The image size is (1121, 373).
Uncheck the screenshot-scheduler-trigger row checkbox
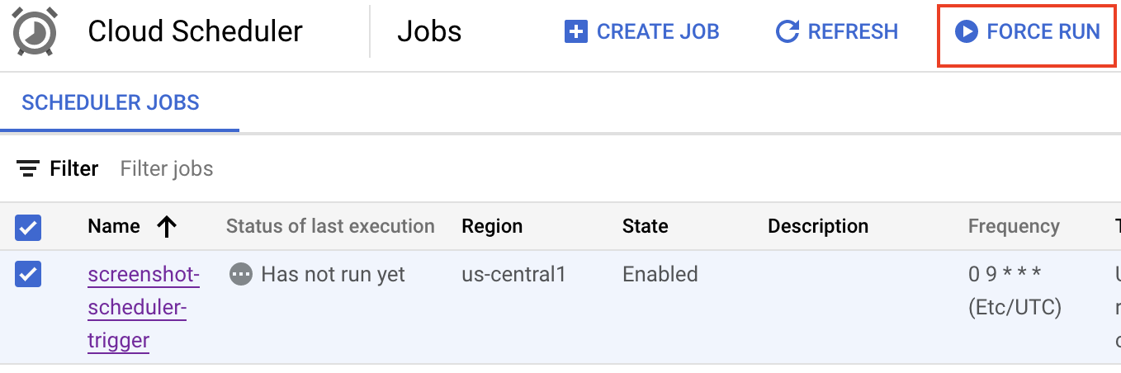28,275
